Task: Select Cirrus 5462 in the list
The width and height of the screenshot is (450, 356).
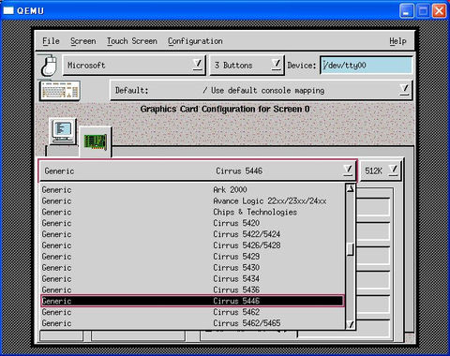Action: [193, 312]
